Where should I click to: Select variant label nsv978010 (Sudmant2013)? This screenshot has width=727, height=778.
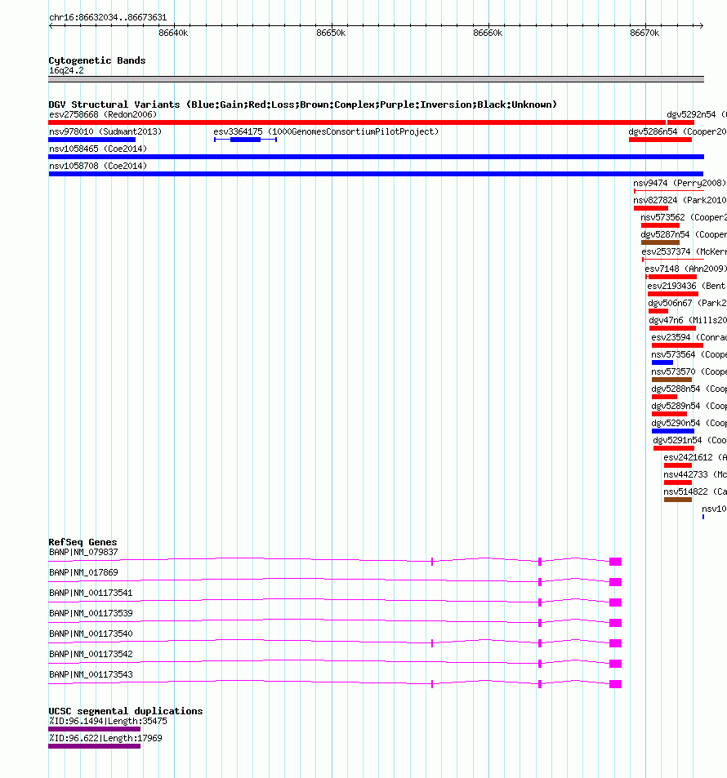(105, 131)
